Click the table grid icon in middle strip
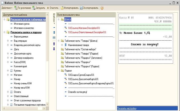The height and width of the screenshot is (111, 180). click(x=54, y=38)
